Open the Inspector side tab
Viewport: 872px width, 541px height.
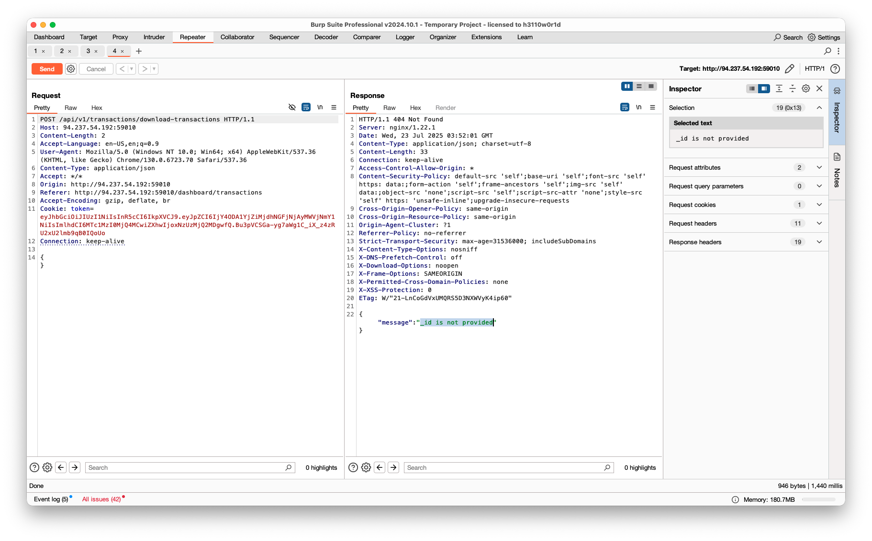[x=837, y=111]
